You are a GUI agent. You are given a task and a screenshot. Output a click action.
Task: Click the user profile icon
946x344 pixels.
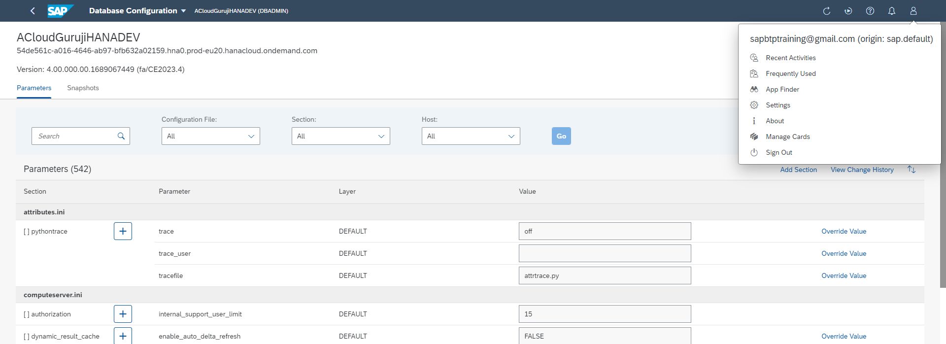tap(913, 11)
